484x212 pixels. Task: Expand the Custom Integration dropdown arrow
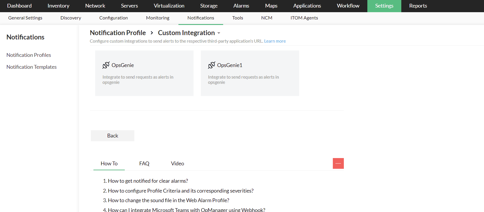[219, 33]
